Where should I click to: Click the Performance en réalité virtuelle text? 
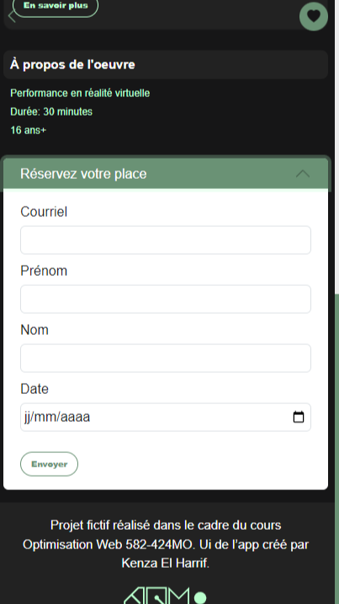[x=80, y=94]
